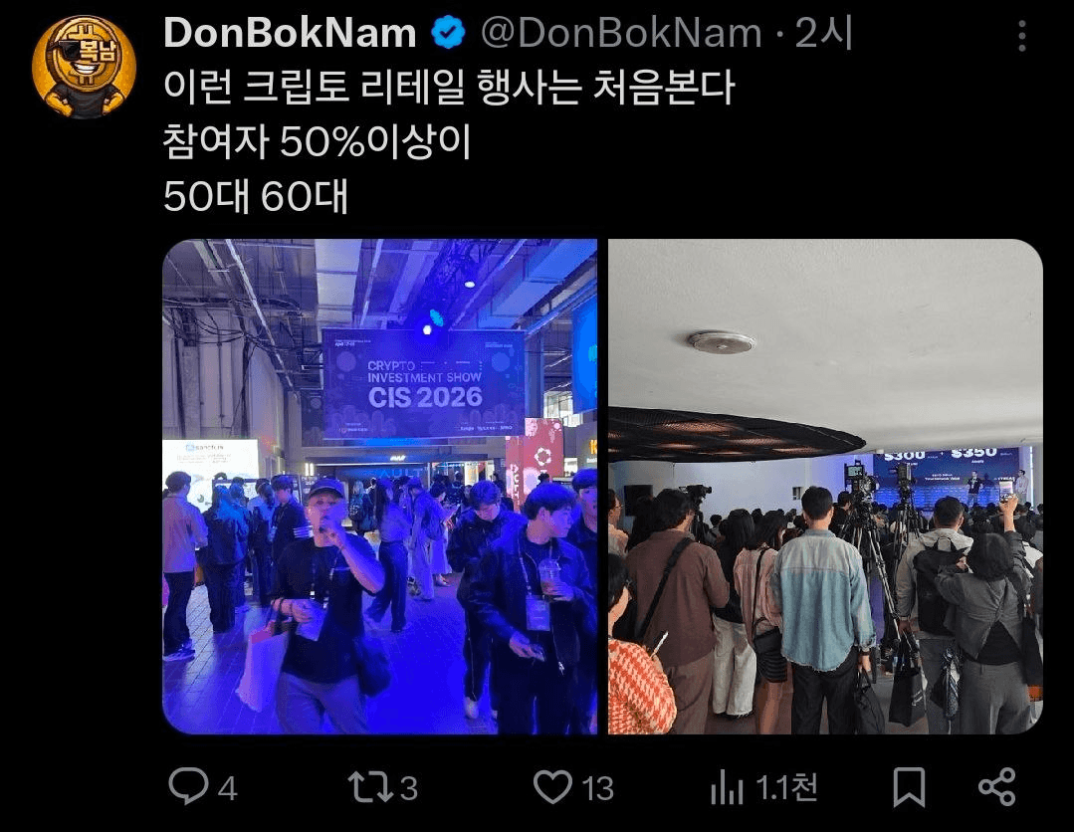Click the reply count 4
This screenshot has width=1074, height=832.
pyautogui.click(x=227, y=789)
